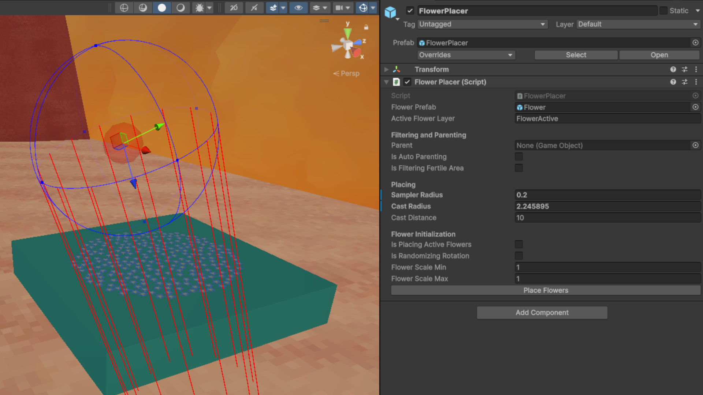
Task: Open the Overrides dropdown
Action: click(466, 55)
